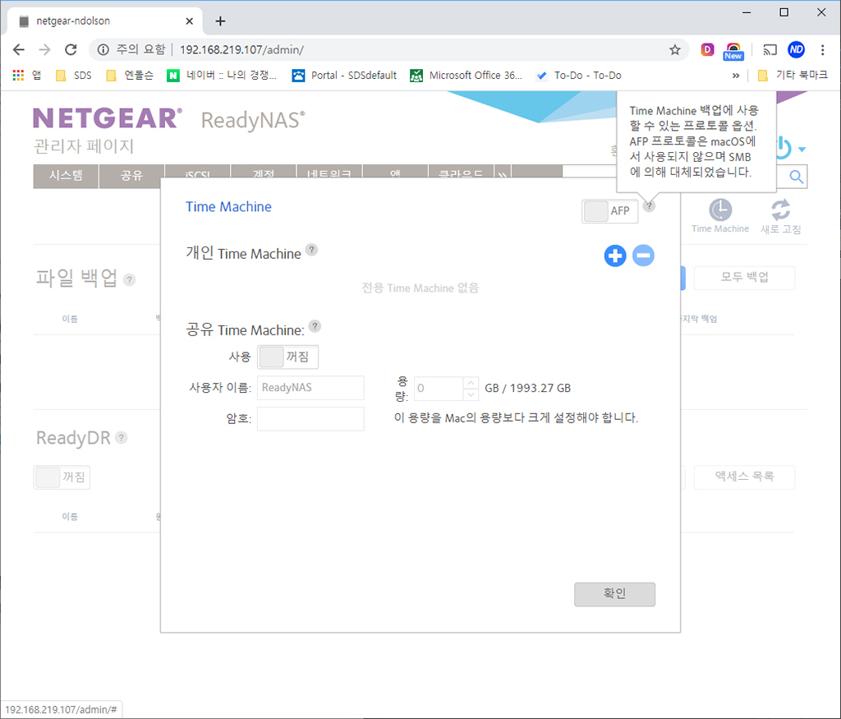Open the power icon dropdown arrow
Screen dimensions: 841x719
pyautogui.click(x=802, y=150)
